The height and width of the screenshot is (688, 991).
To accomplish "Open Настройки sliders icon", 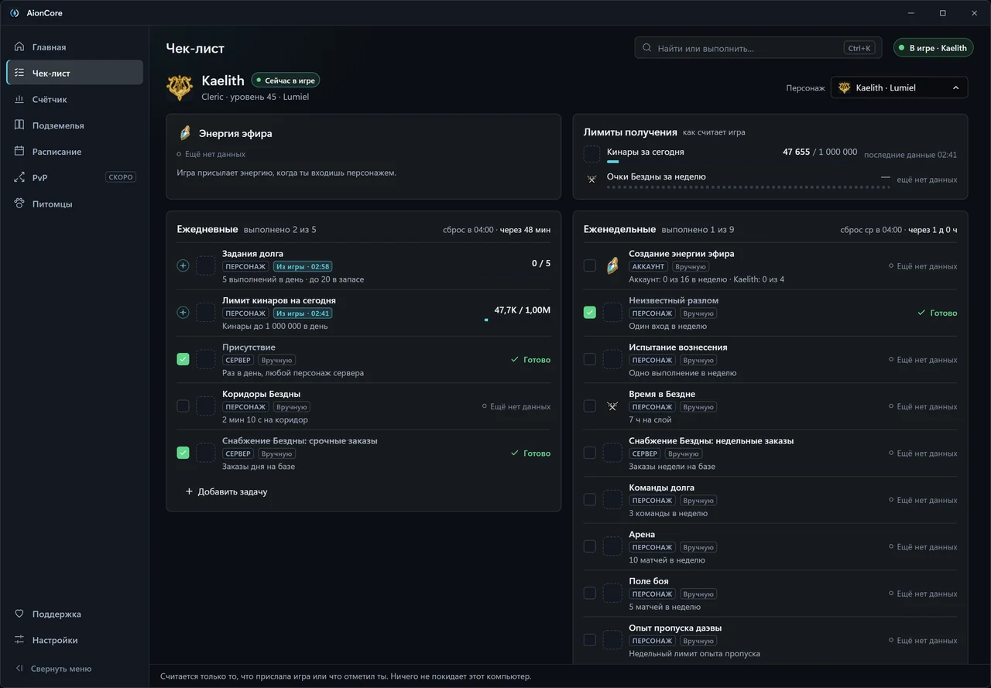I will point(19,640).
